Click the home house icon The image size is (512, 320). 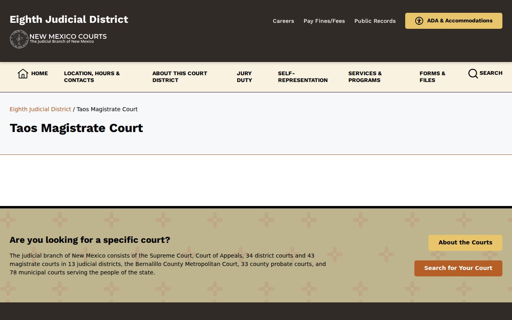(x=23, y=74)
